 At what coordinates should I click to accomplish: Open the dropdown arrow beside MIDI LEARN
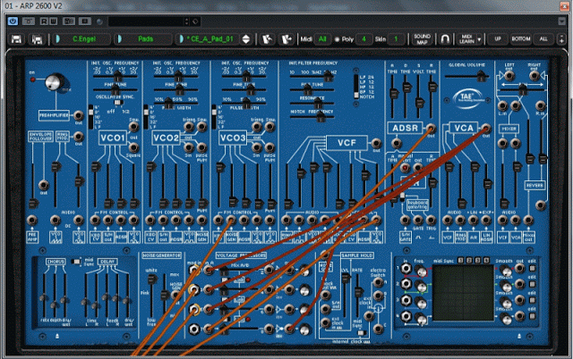coord(479,39)
